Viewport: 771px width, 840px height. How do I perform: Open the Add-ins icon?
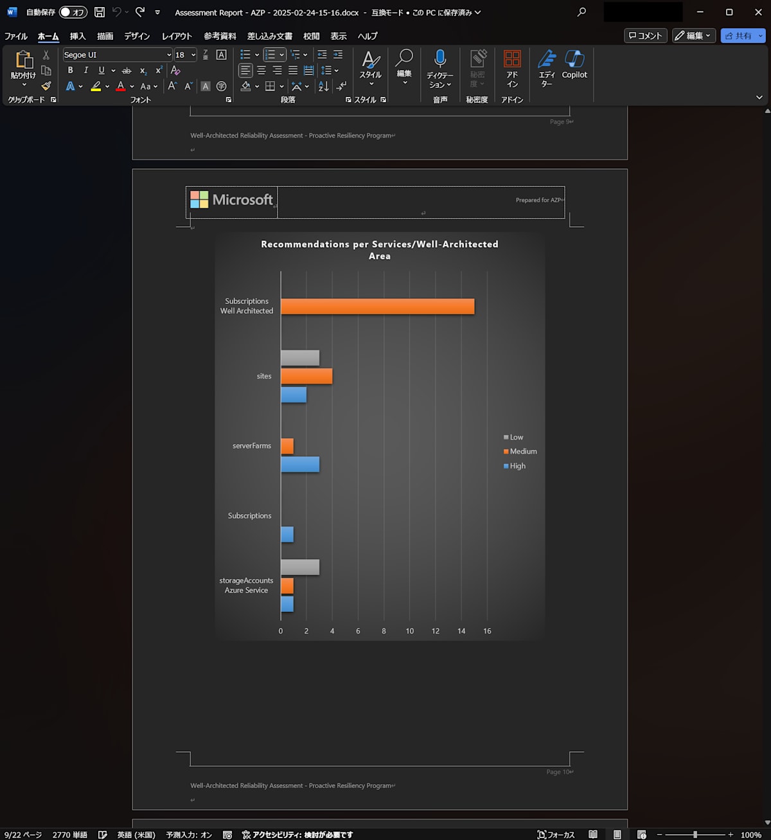point(512,59)
